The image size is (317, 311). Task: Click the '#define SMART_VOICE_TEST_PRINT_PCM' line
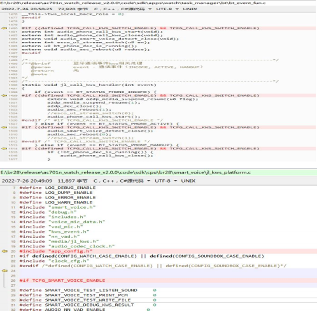(88, 295)
